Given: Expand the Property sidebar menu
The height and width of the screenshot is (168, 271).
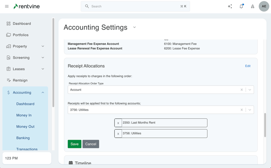Looking at the screenshot, I should [x=43, y=46].
